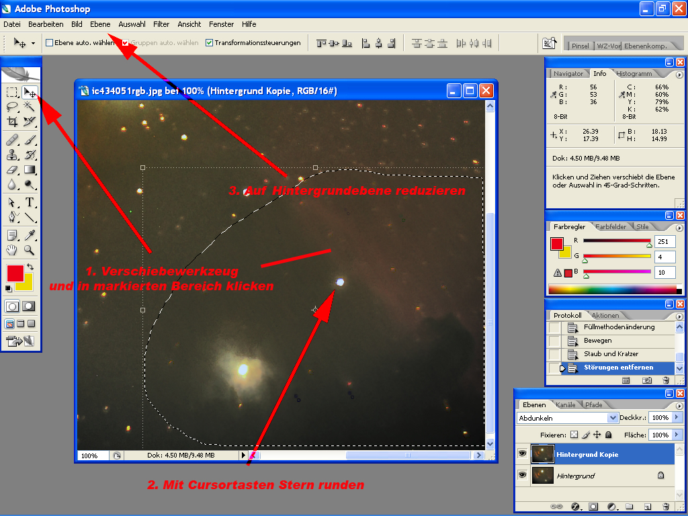Switch to the Kanäle tab
Screen dimensions: 688x516
566,404
